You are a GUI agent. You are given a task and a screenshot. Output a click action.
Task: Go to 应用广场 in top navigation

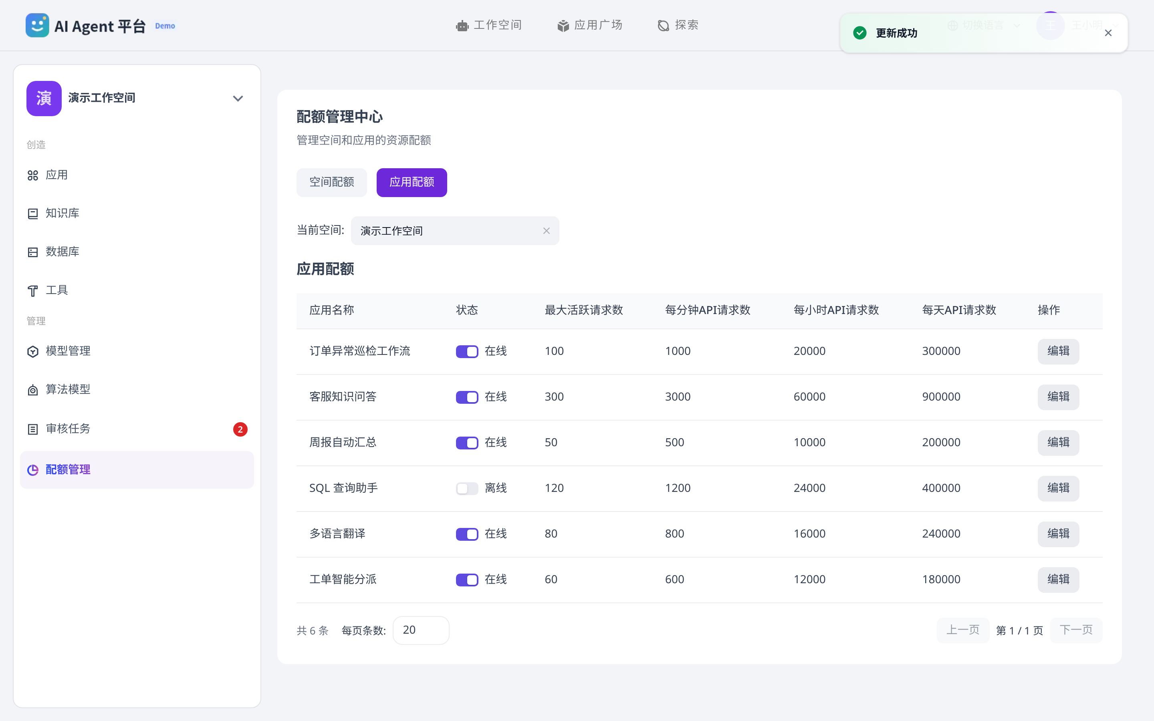[589, 25]
